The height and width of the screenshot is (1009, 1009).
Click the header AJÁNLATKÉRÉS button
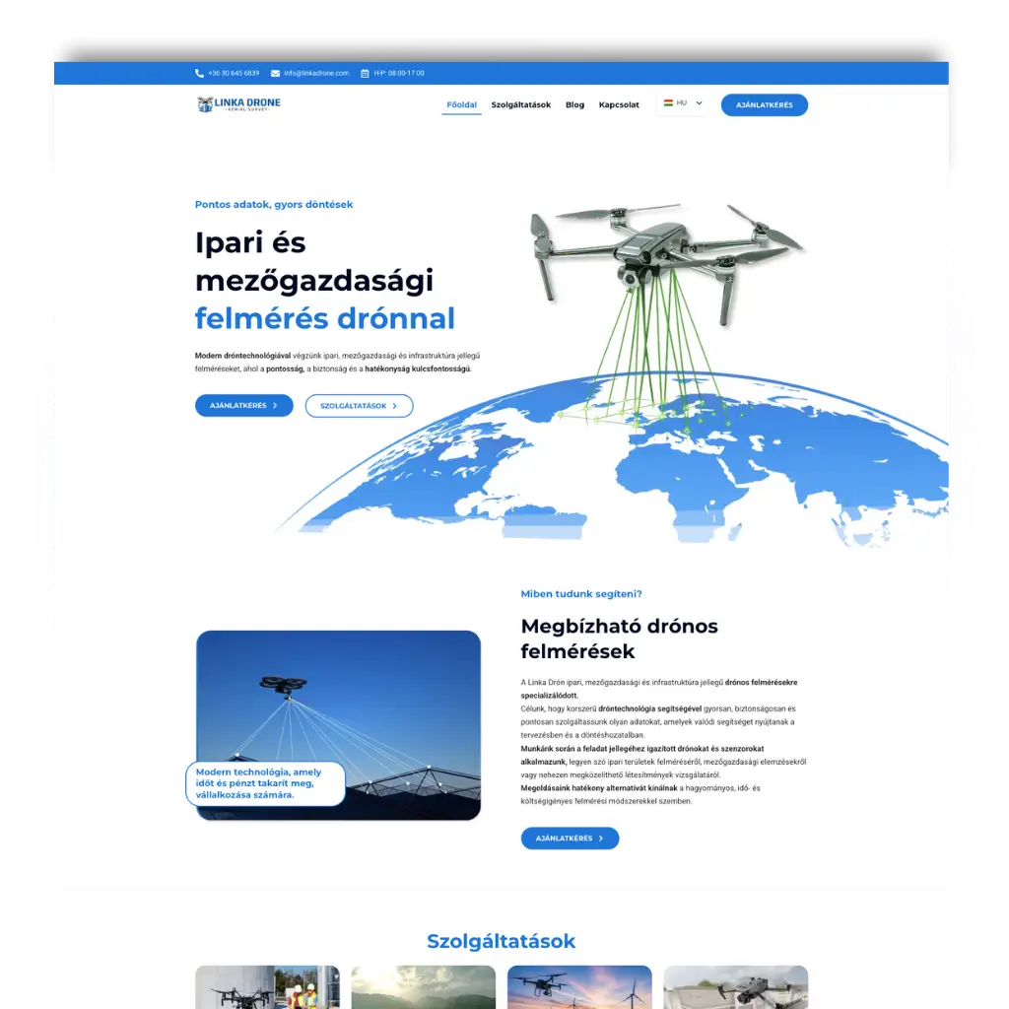tap(765, 104)
